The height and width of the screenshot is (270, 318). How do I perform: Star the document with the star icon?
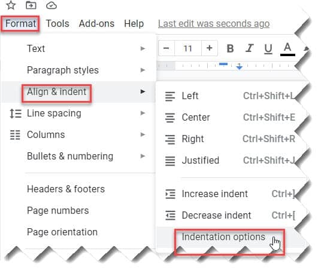point(11,5)
